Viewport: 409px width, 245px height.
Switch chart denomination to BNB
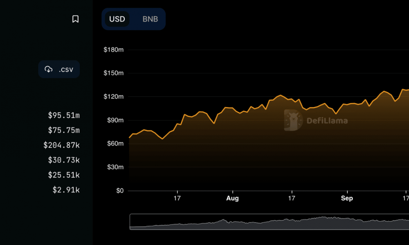point(150,19)
